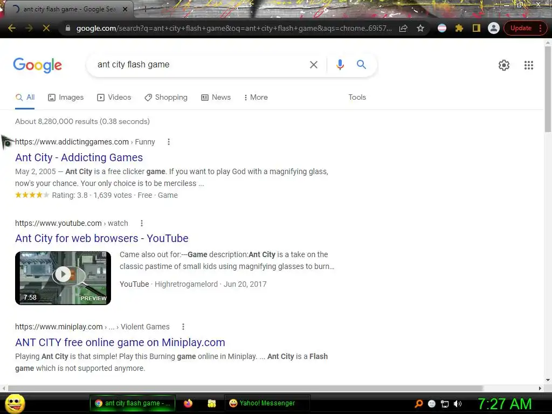Viewport: 552px width, 414px height.
Task: Submit search with magnifier icon
Action: tap(361, 65)
